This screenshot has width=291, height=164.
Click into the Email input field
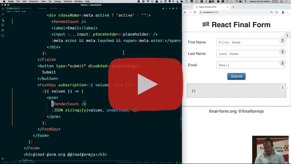pyautogui.click(x=251, y=65)
